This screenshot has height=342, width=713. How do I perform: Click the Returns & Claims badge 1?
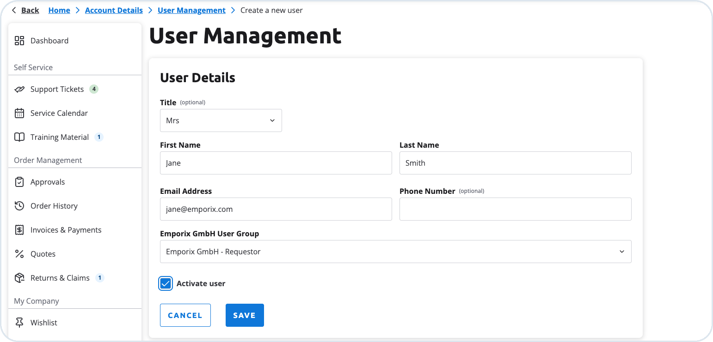click(x=100, y=278)
